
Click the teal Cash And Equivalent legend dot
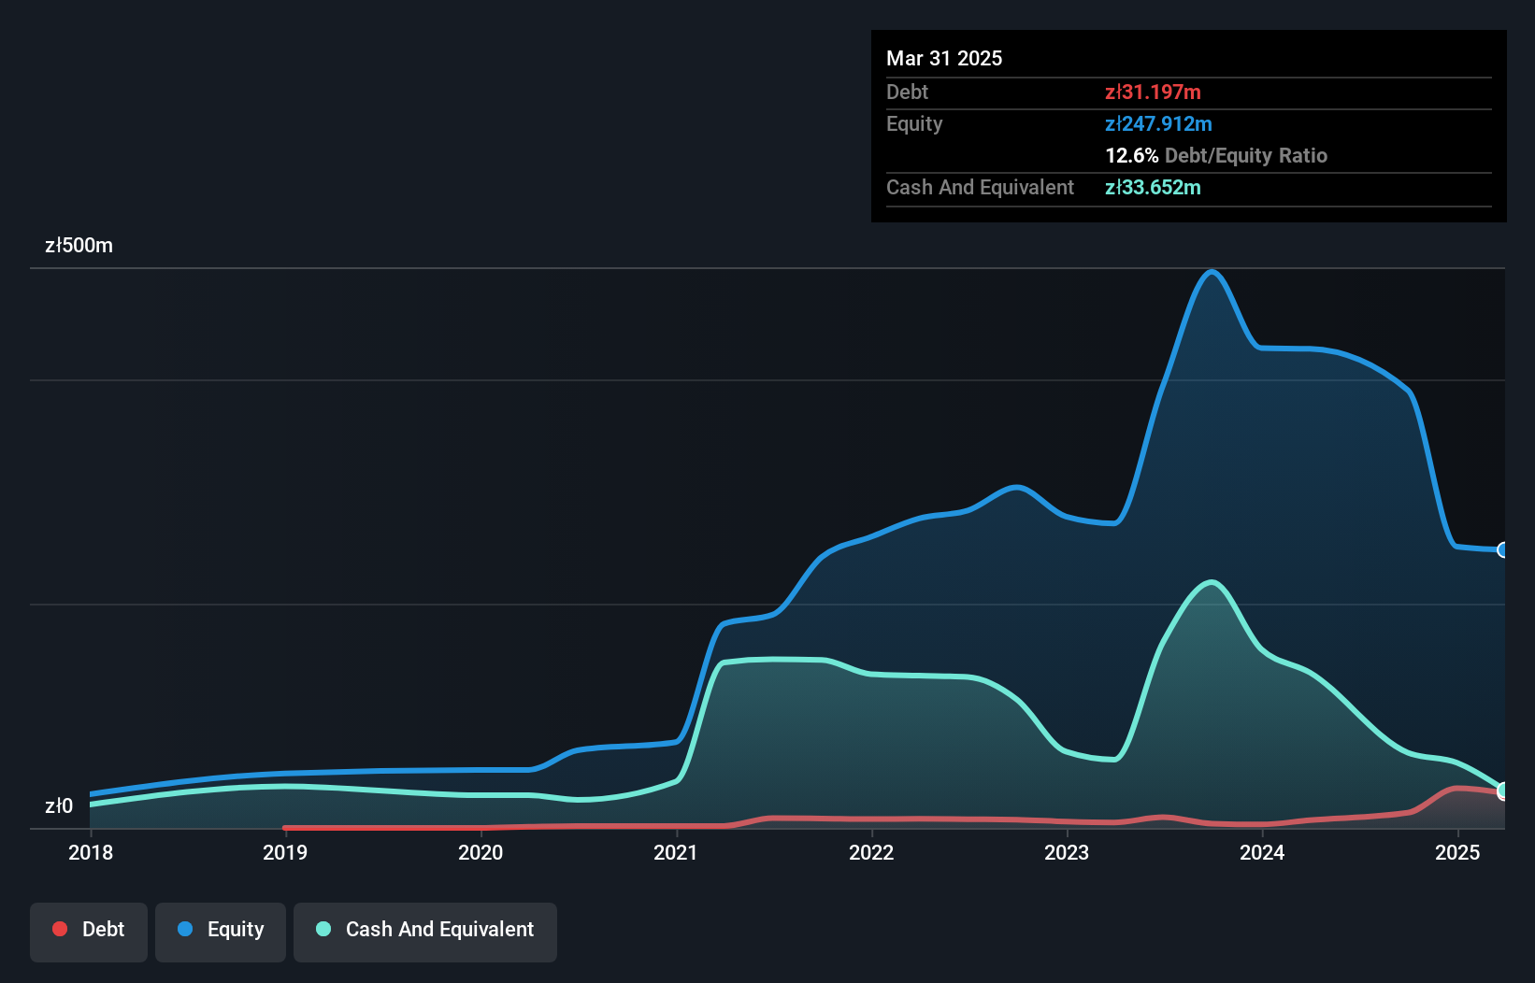pyautogui.click(x=323, y=929)
